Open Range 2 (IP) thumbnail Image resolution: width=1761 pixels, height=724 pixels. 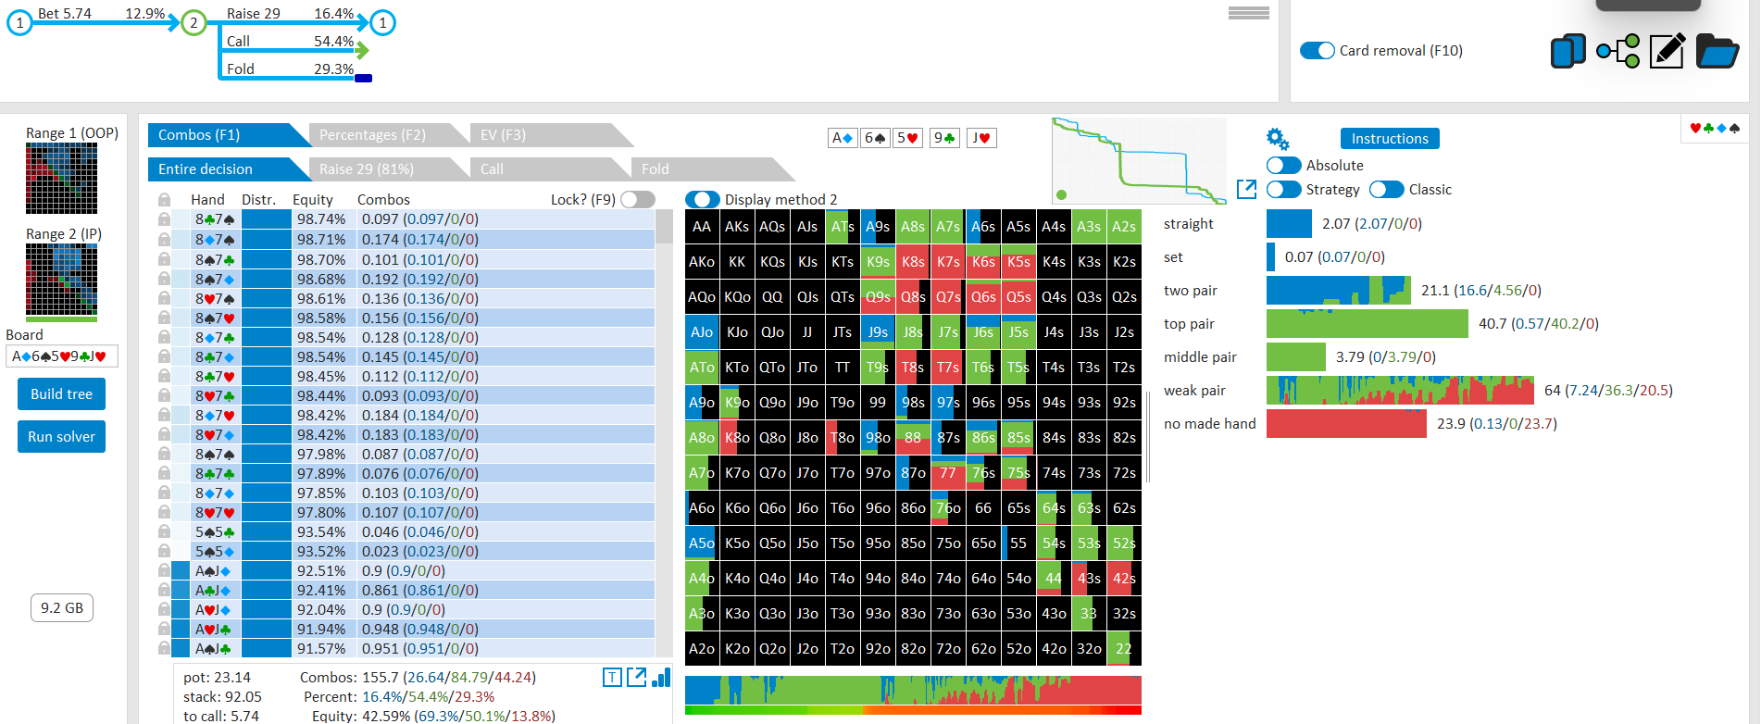(61, 280)
